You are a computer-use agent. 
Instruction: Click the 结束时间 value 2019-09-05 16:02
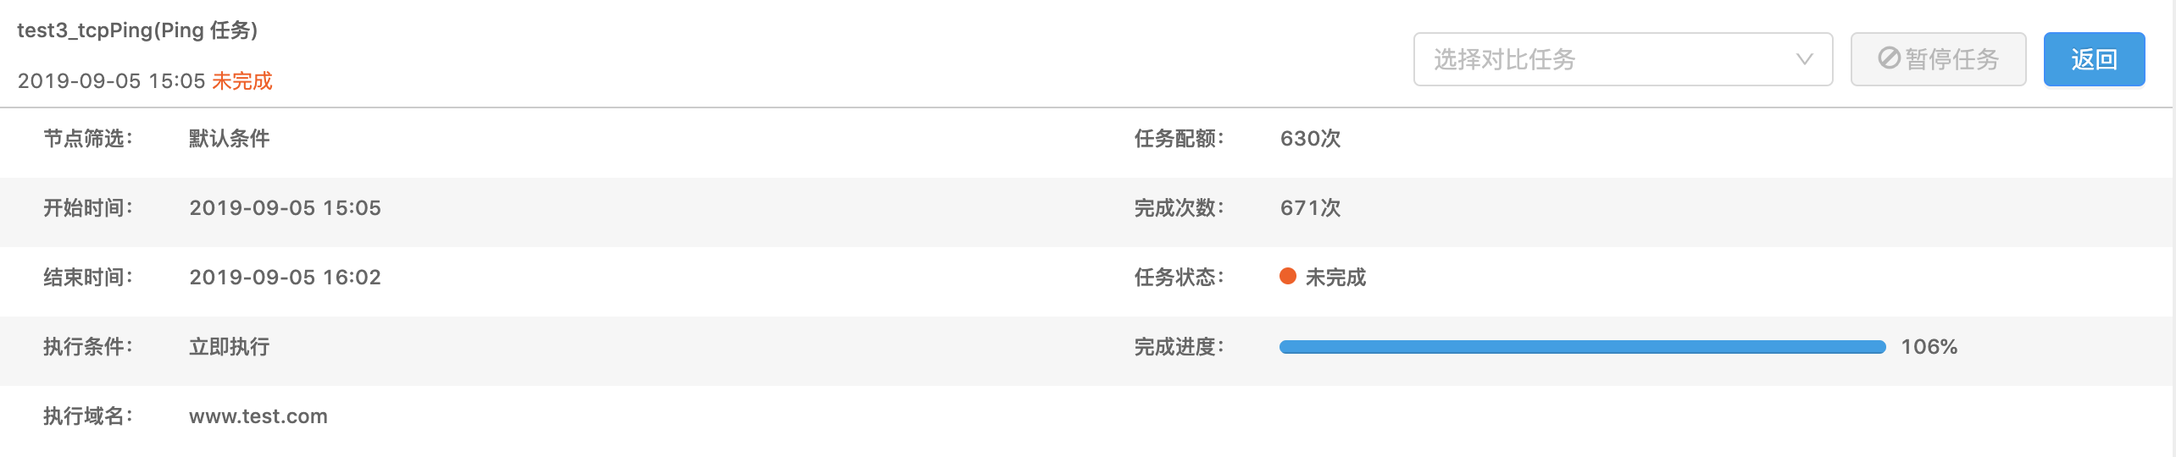(x=285, y=278)
